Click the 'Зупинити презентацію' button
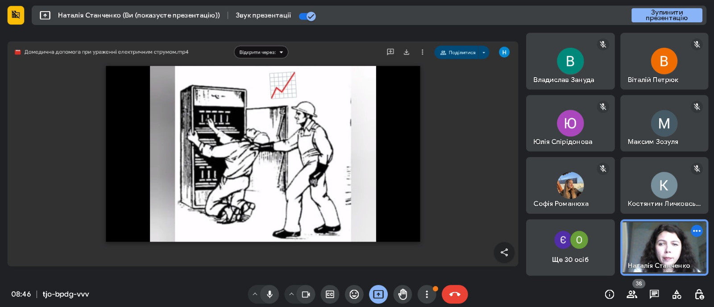Image resolution: width=714 pixels, height=307 pixels. pyautogui.click(x=666, y=15)
